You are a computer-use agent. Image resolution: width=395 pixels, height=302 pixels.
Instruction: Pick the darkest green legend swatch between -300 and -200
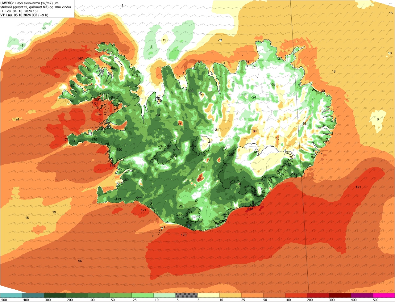55,295
